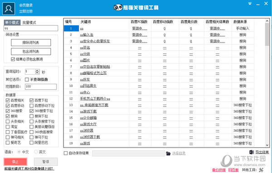
Task: Click the 选择目录 link
Action: (179, 153)
